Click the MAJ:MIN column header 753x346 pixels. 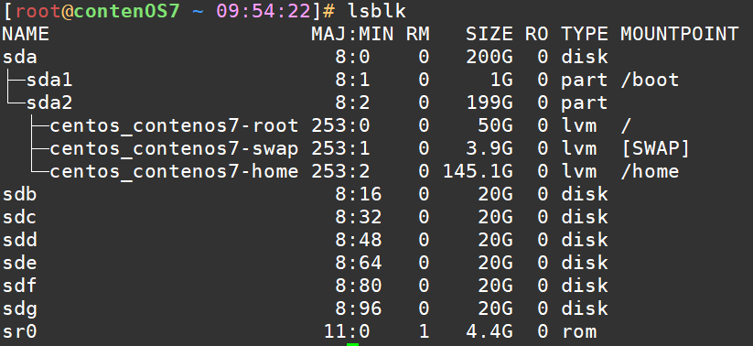pos(352,34)
